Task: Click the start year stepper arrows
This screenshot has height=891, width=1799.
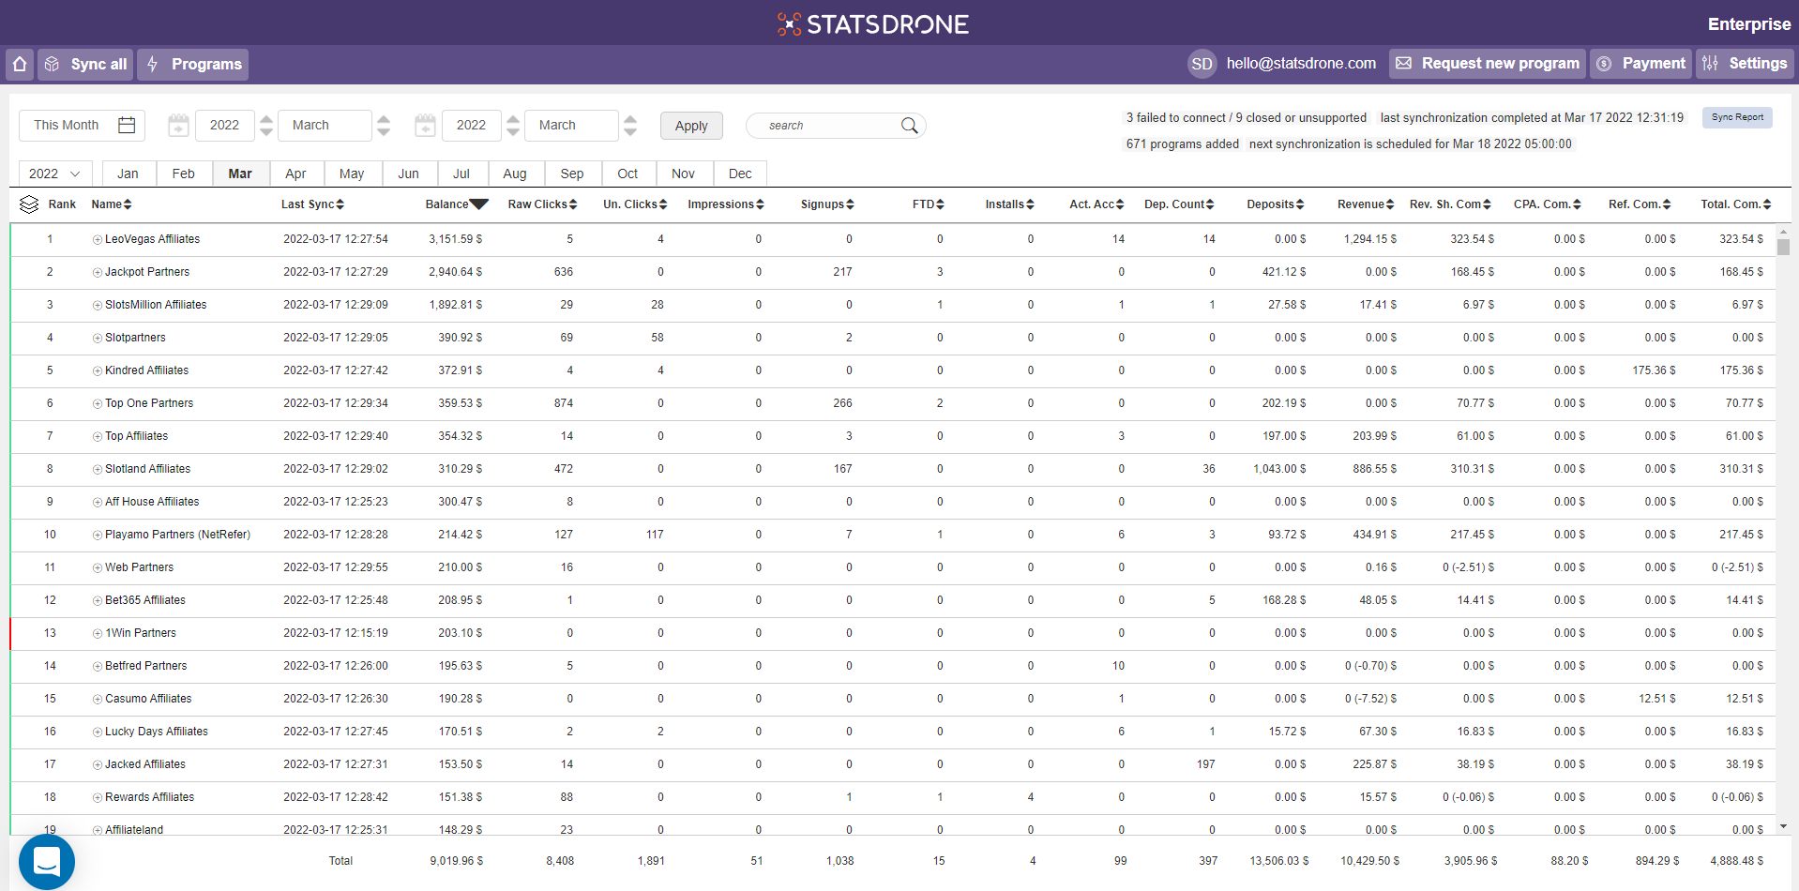Action: point(266,125)
